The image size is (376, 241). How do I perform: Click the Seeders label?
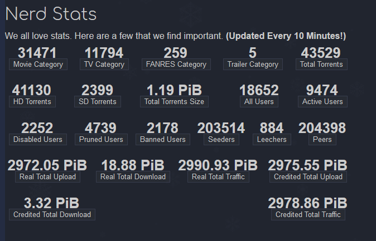click(221, 140)
